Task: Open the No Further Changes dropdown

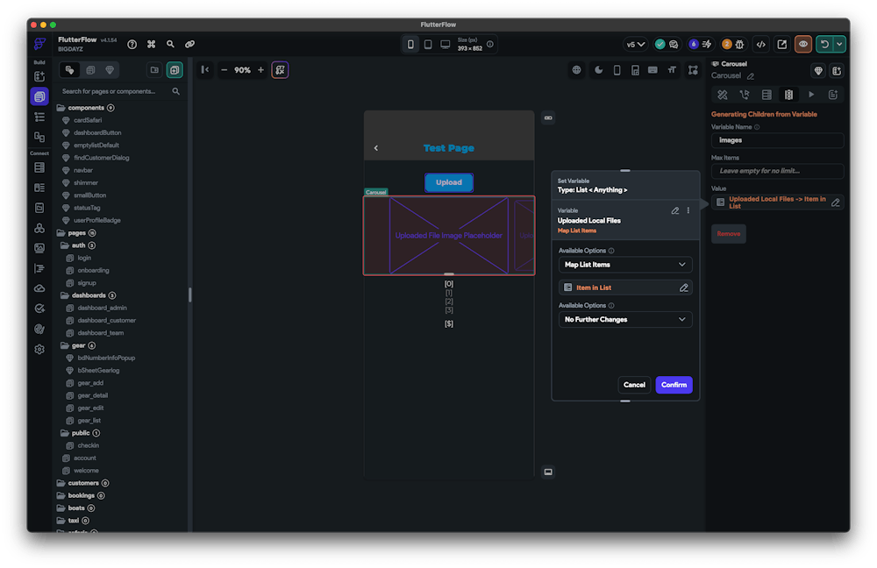Action: [624, 320]
